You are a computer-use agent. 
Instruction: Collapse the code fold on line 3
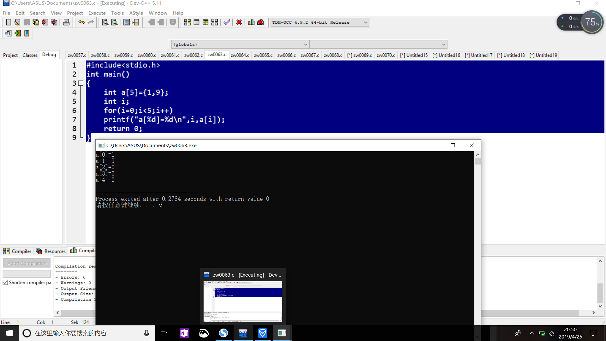coord(81,83)
